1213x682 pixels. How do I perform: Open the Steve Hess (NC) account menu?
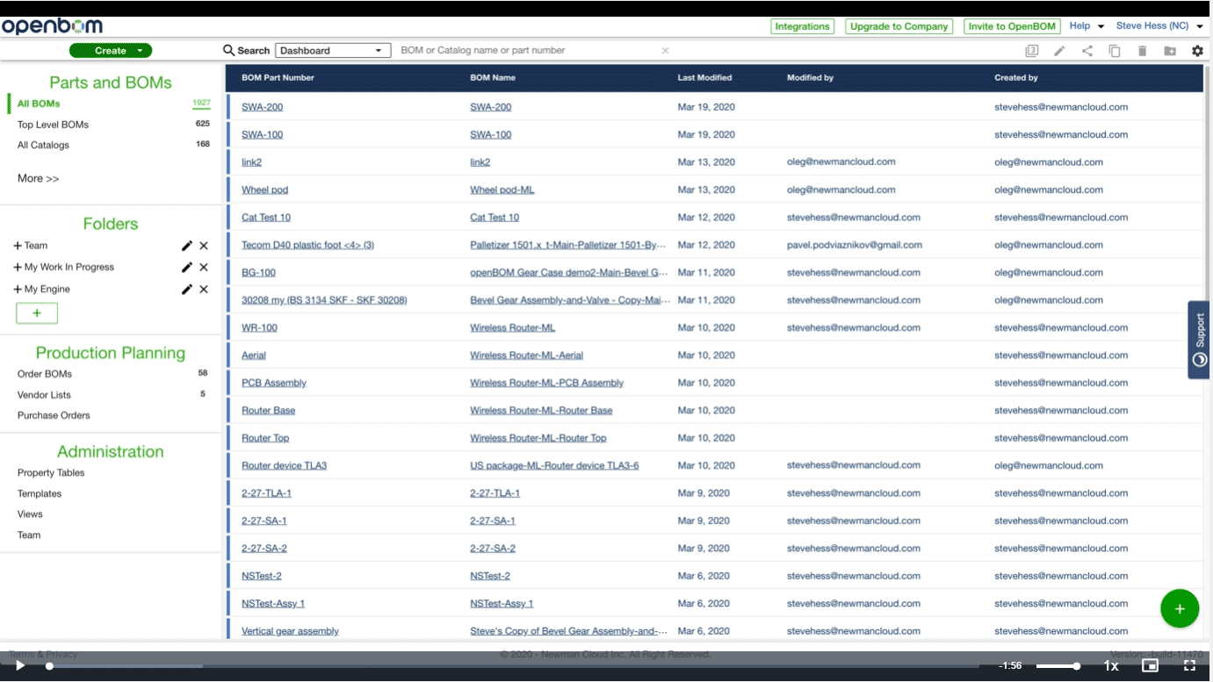click(1159, 26)
